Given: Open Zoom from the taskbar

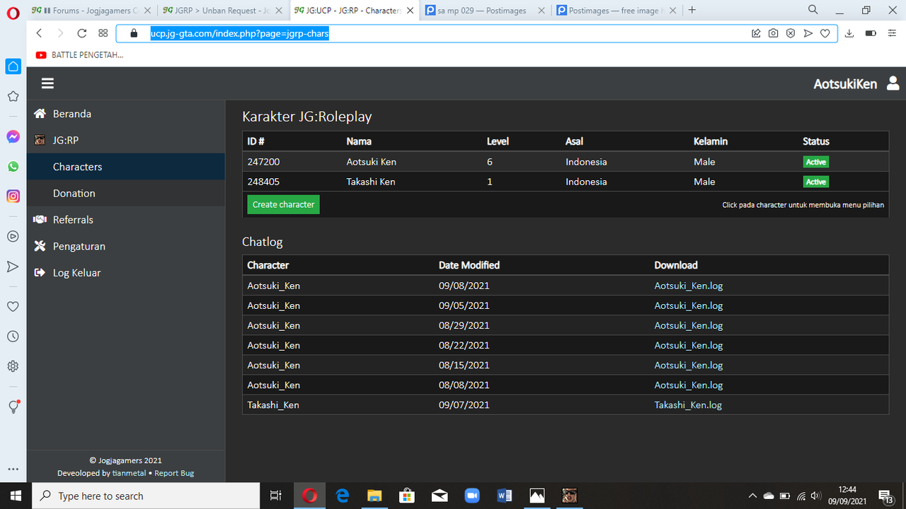Looking at the screenshot, I should tap(472, 496).
